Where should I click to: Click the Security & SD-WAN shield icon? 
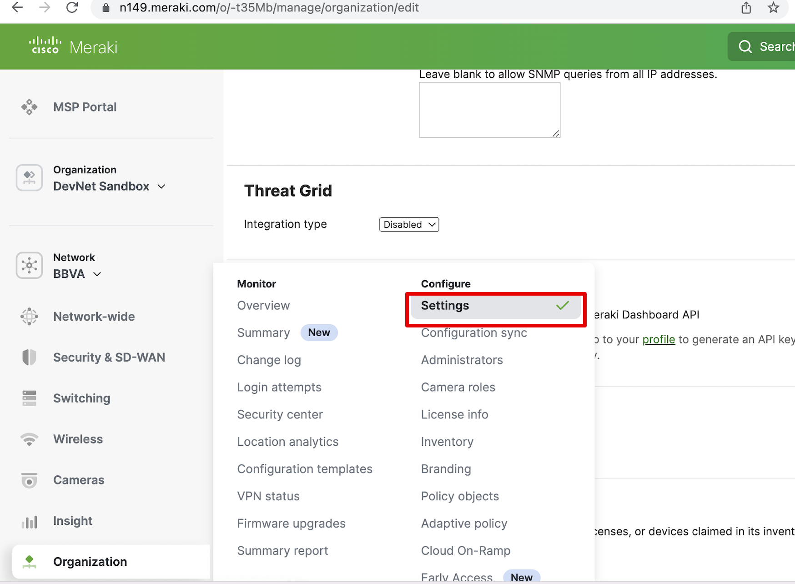tap(29, 357)
